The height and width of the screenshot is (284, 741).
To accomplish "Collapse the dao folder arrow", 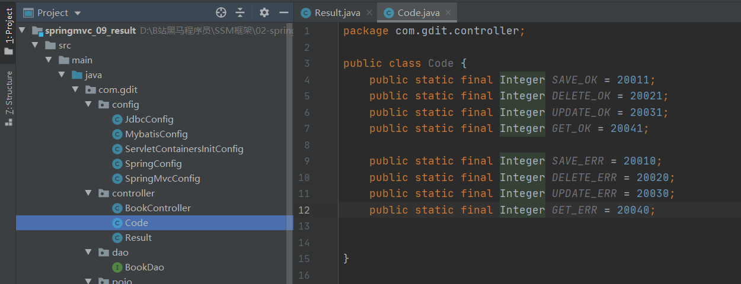I will tap(88, 253).
